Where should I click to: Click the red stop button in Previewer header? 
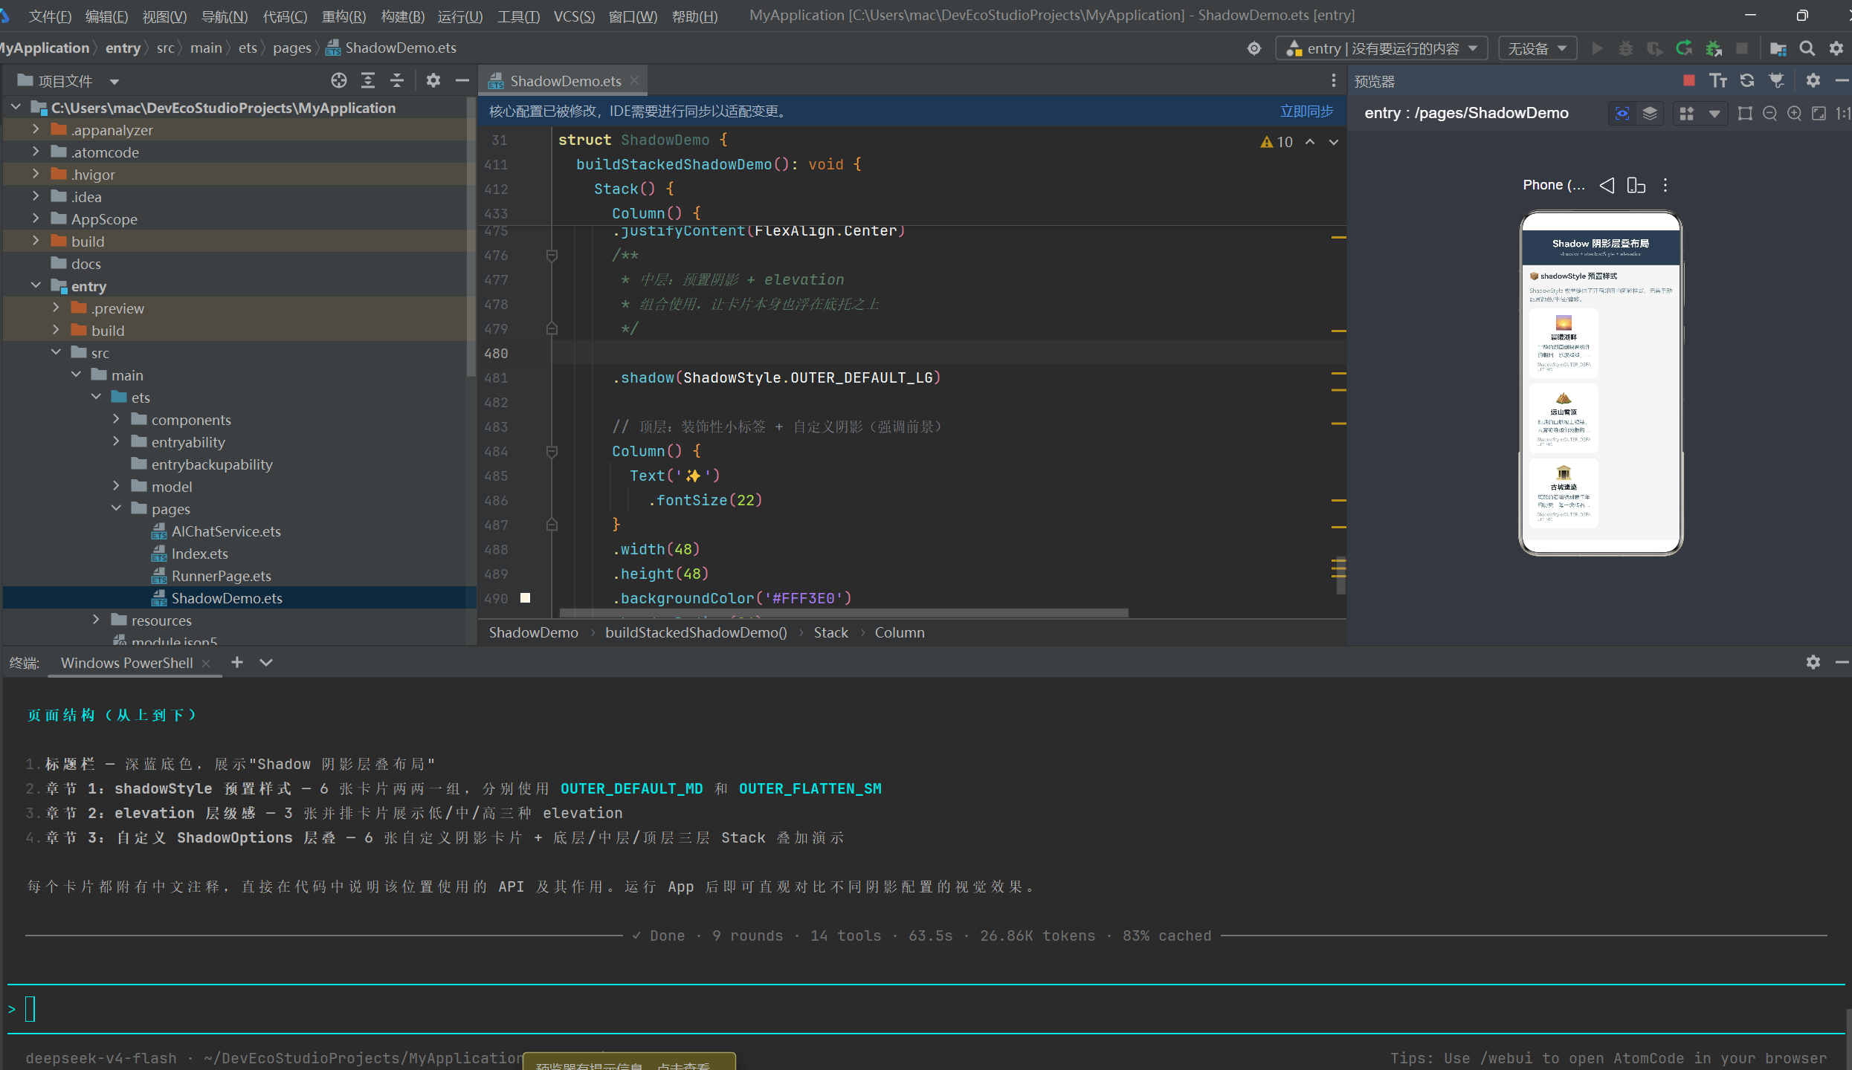[1689, 80]
